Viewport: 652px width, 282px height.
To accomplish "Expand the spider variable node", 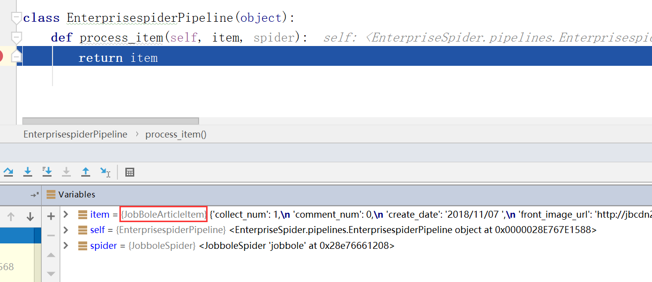I will pos(65,245).
